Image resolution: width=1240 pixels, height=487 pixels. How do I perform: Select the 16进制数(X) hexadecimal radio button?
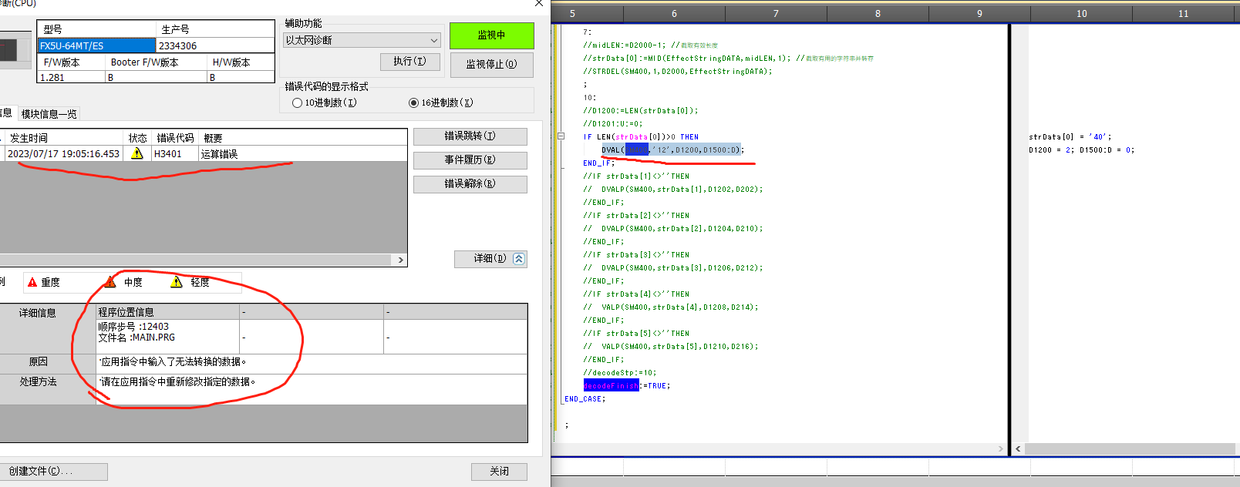413,103
